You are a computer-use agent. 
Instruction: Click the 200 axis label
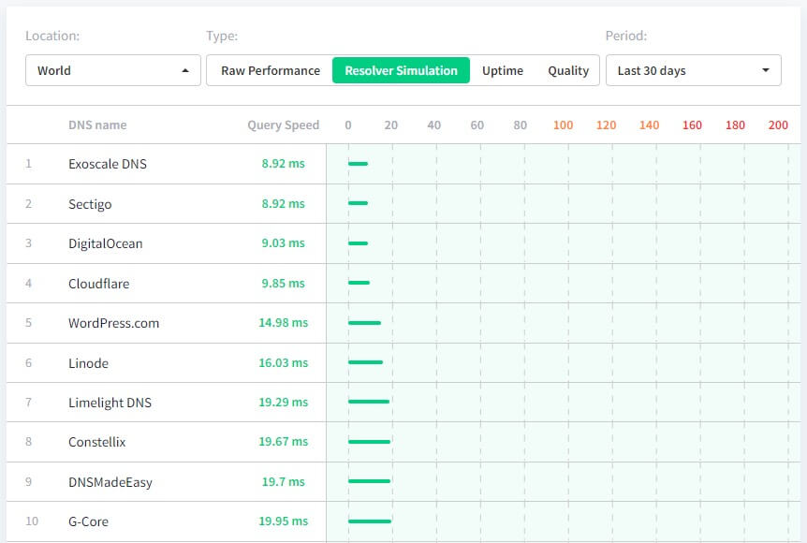tap(778, 125)
